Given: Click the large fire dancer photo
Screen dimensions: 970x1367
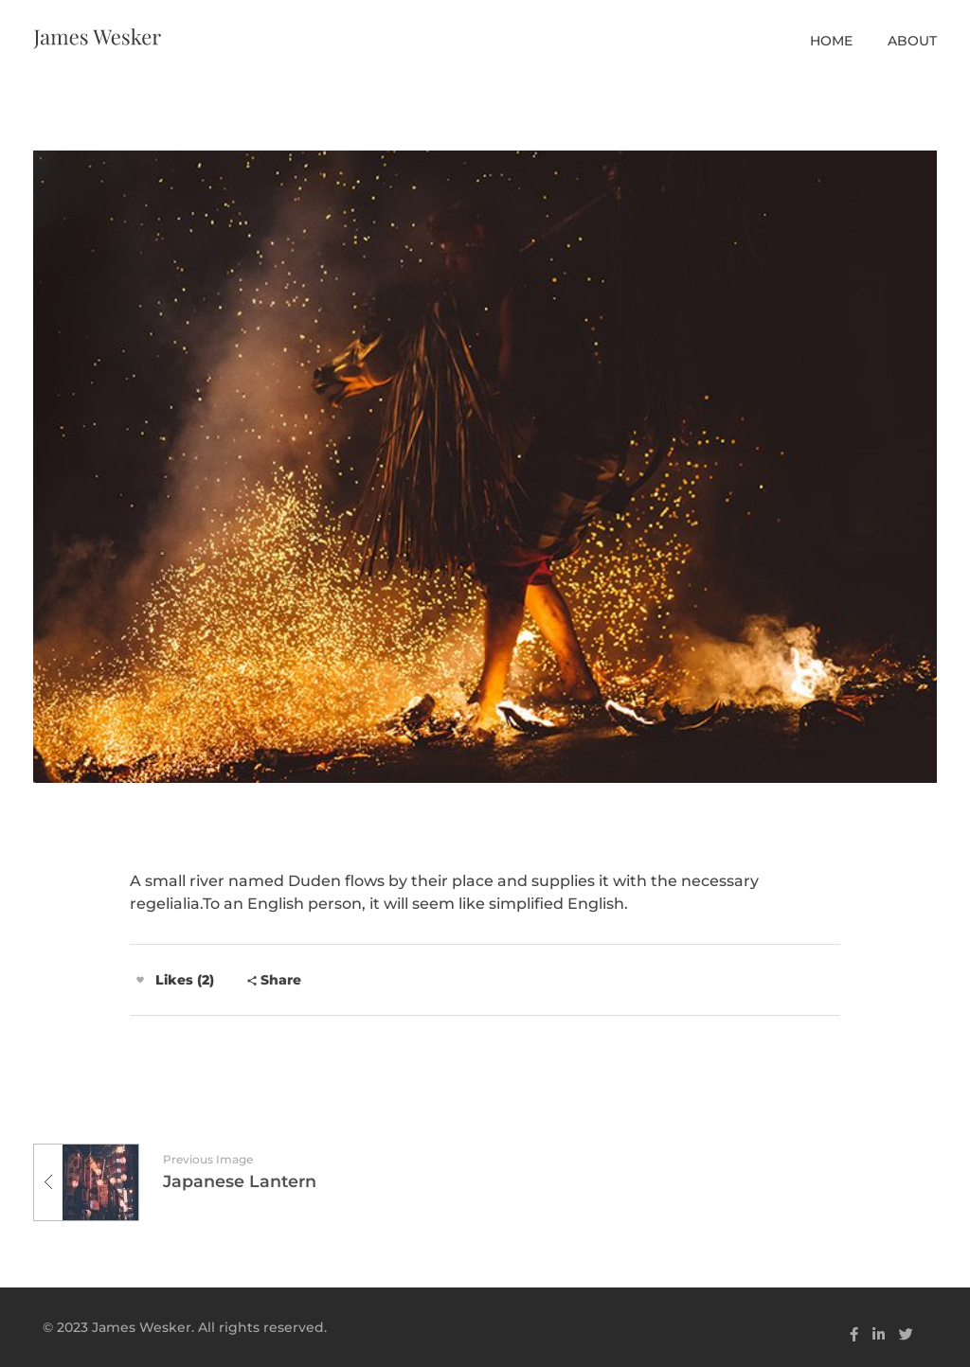Looking at the screenshot, I should click(485, 467).
